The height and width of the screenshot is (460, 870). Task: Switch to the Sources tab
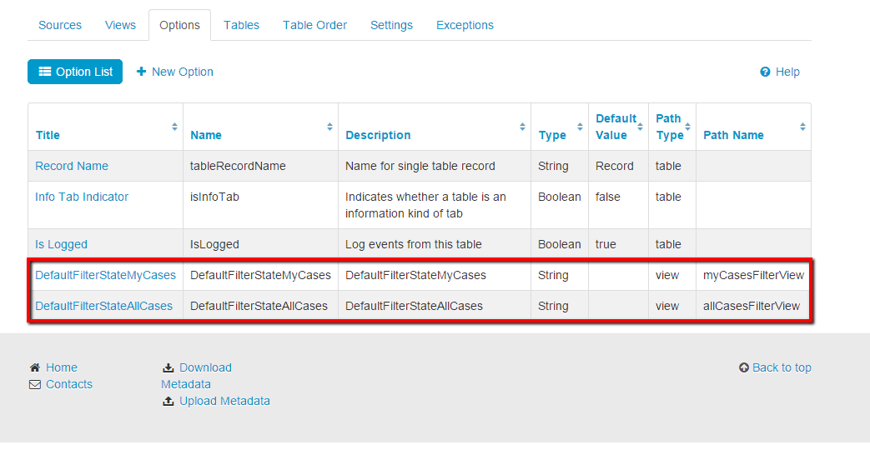pos(60,25)
